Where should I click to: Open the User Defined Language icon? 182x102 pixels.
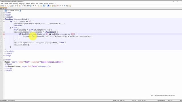click(x=51, y=6)
